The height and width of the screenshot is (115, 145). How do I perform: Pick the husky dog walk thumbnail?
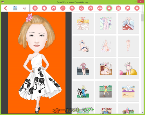tap(83, 91)
